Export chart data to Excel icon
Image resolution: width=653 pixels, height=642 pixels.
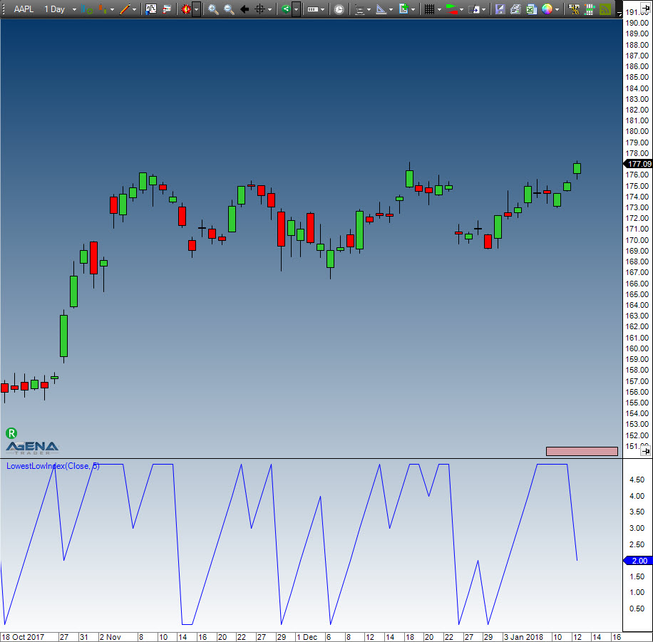coord(531,9)
